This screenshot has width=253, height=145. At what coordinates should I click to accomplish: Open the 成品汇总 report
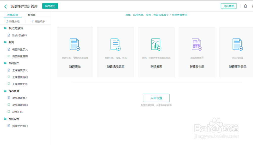17,112
